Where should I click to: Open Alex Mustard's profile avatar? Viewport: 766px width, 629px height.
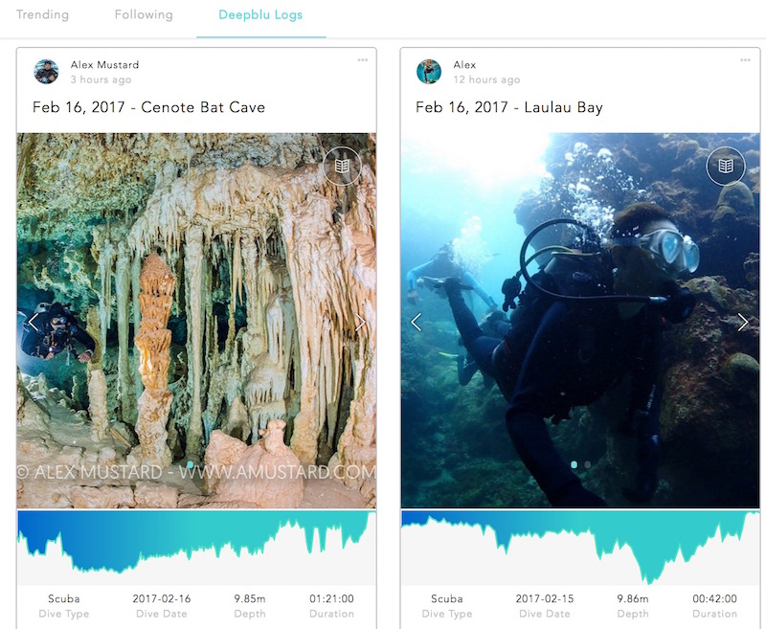pyautogui.click(x=46, y=72)
